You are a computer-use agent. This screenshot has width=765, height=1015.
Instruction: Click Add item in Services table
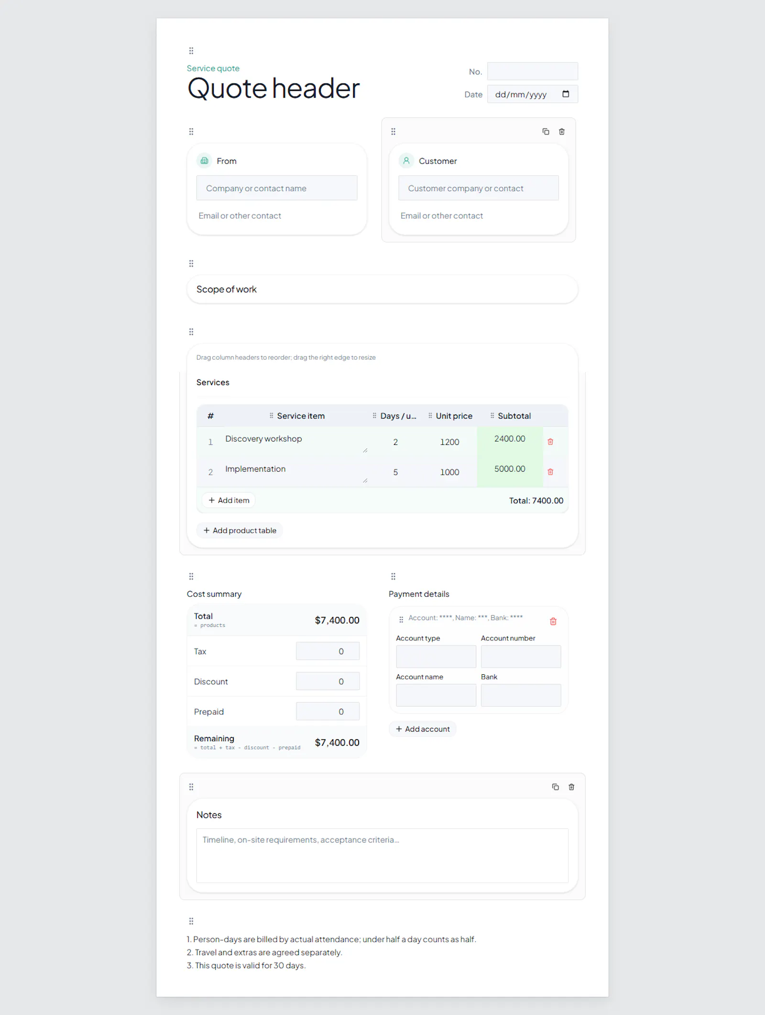[229, 500]
